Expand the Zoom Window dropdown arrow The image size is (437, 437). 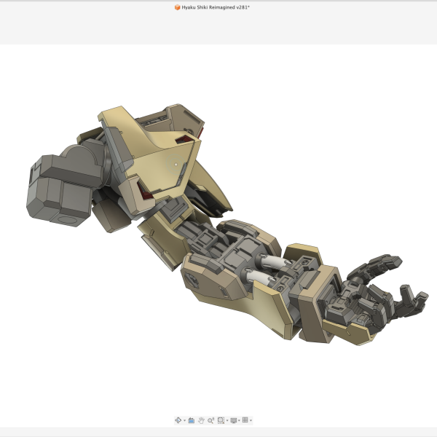click(x=227, y=420)
